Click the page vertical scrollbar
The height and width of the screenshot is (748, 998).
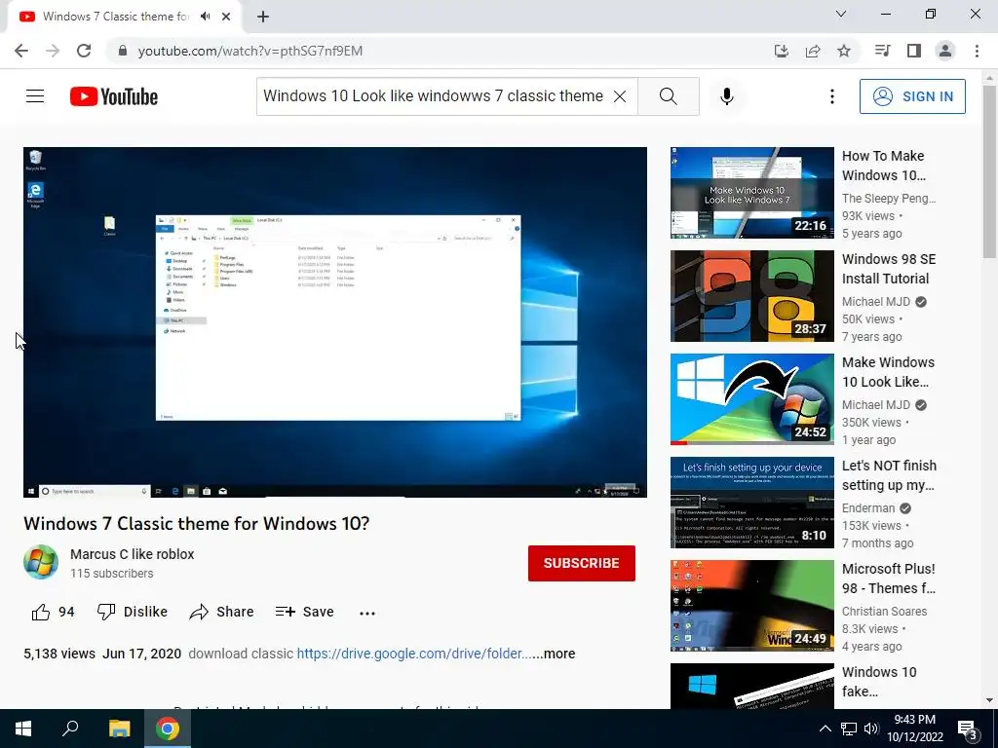click(989, 171)
